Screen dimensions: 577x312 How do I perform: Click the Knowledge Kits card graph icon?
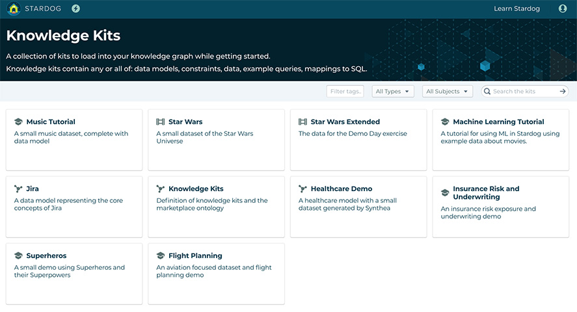[161, 189]
